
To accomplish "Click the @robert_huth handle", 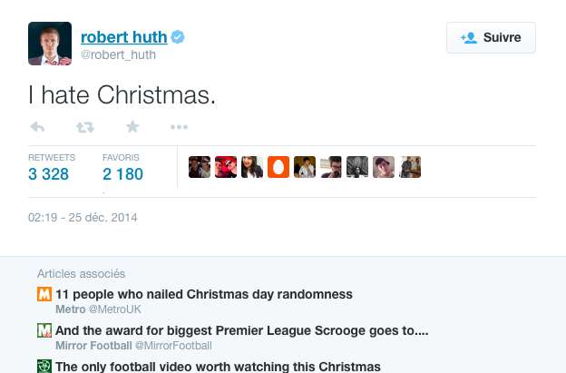I will (x=118, y=54).
